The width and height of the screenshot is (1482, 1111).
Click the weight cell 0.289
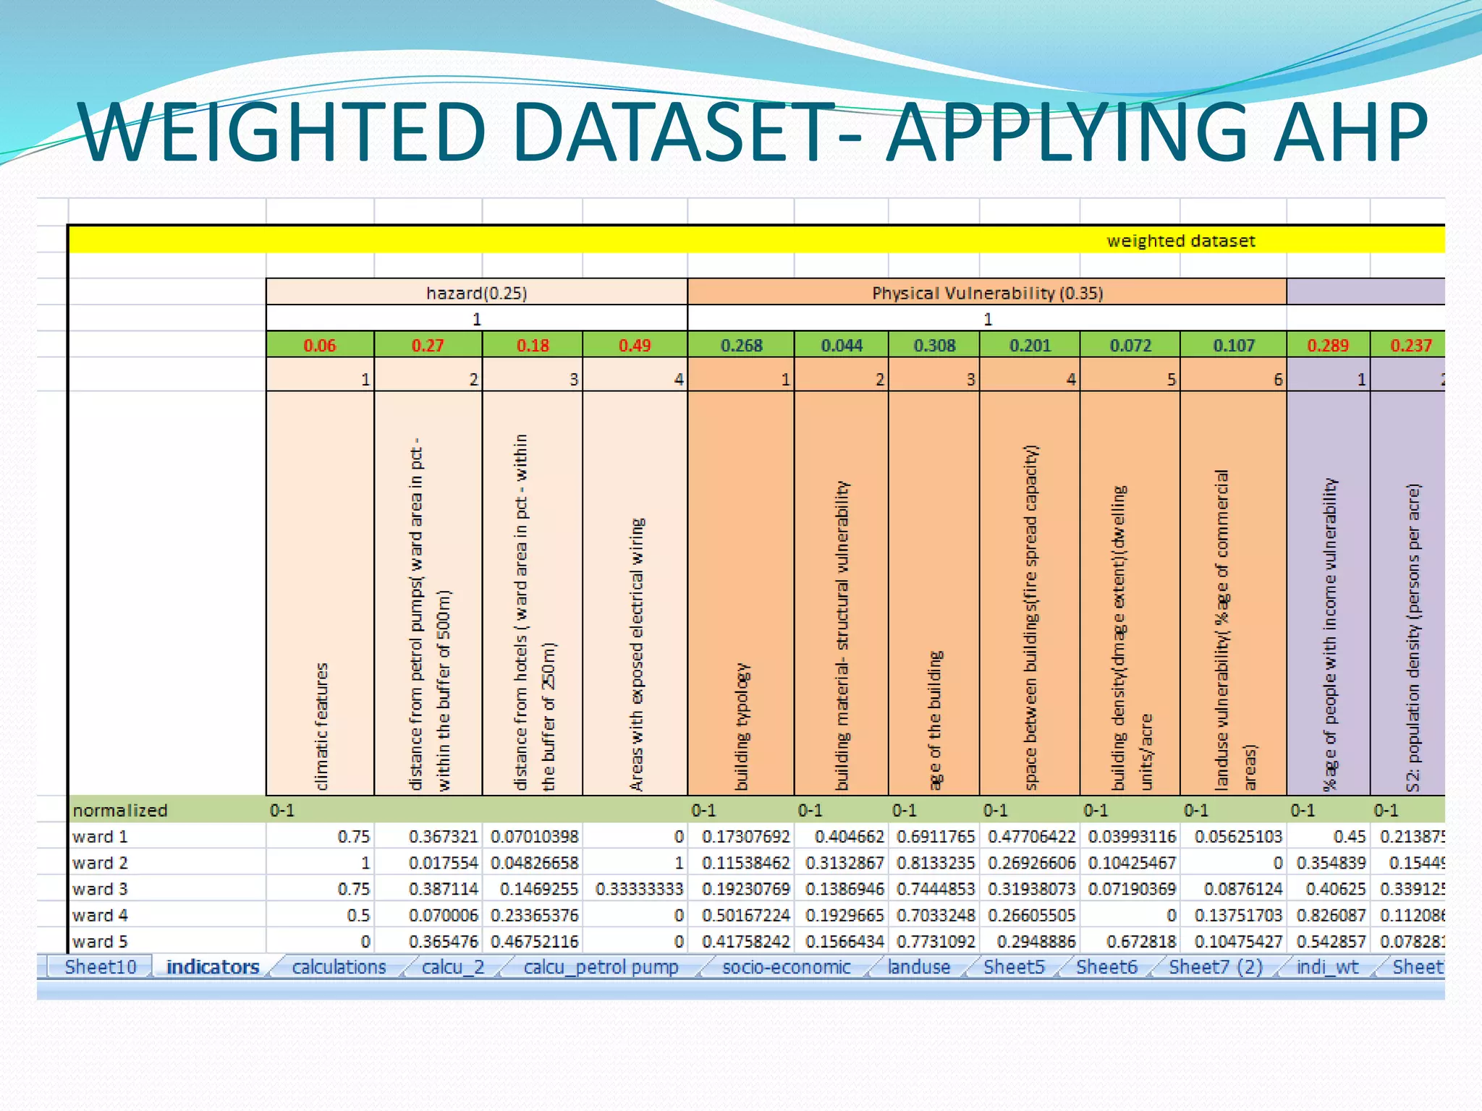[1329, 345]
